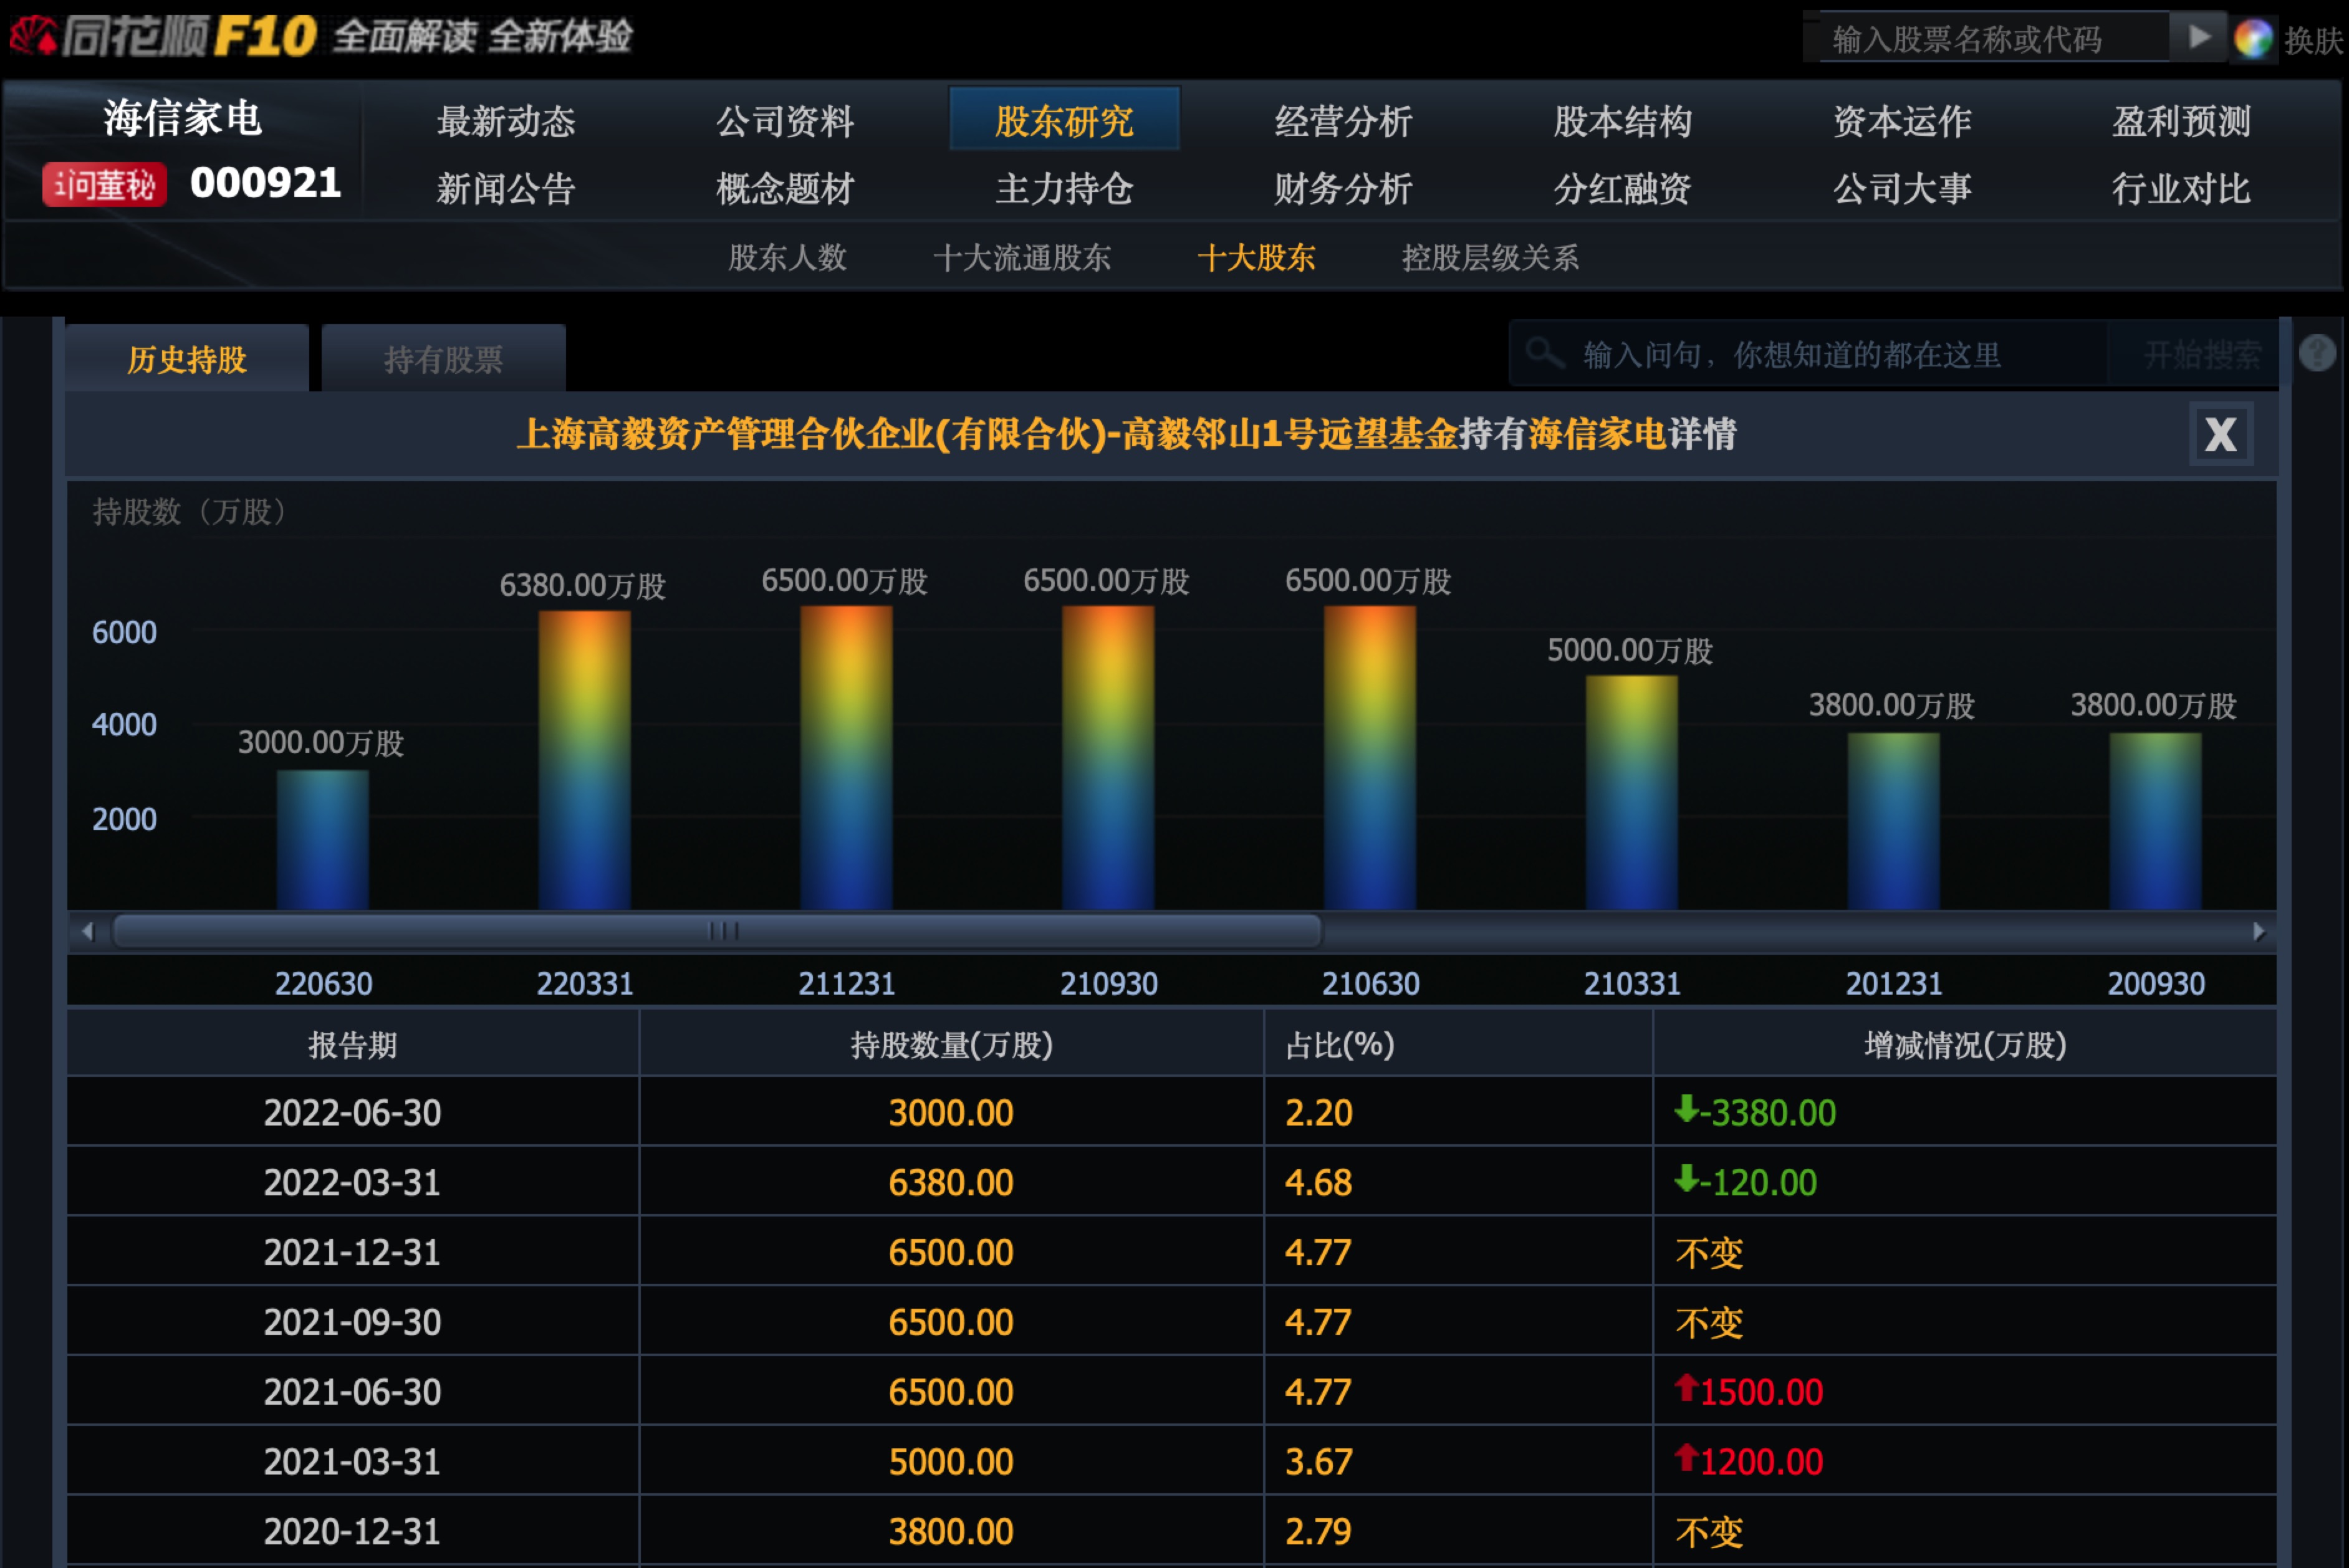
Task: Click the stock code 000921
Action: click(x=266, y=183)
